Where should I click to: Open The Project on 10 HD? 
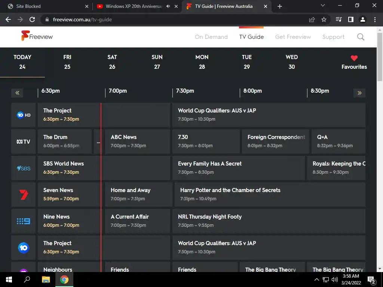tap(104, 115)
